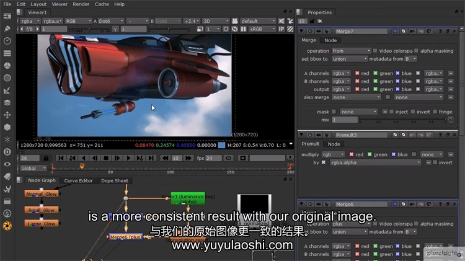Open the Transform tools move icon

pyautogui.click(x=7, y=115)
